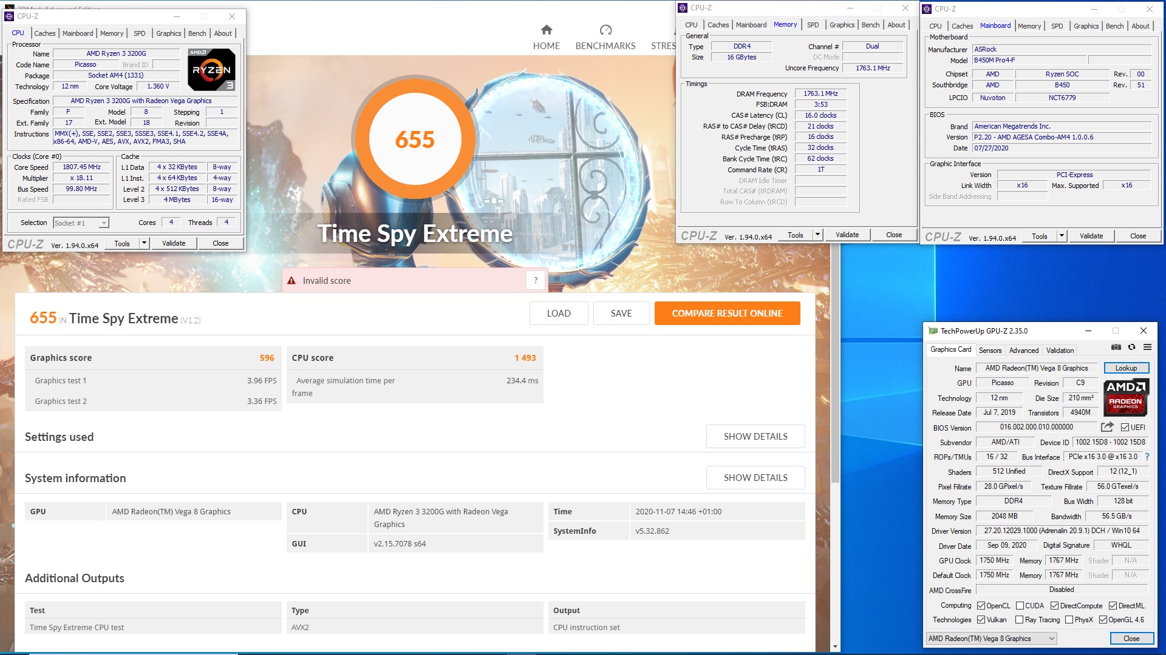Toggle the DirectML checkbox
Screen dimensions: 1166x655
(x=1113, y=606)
